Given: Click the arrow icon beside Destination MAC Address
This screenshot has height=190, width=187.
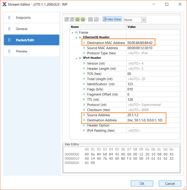Looking at the screenshot, I should [x=84, y=43].
